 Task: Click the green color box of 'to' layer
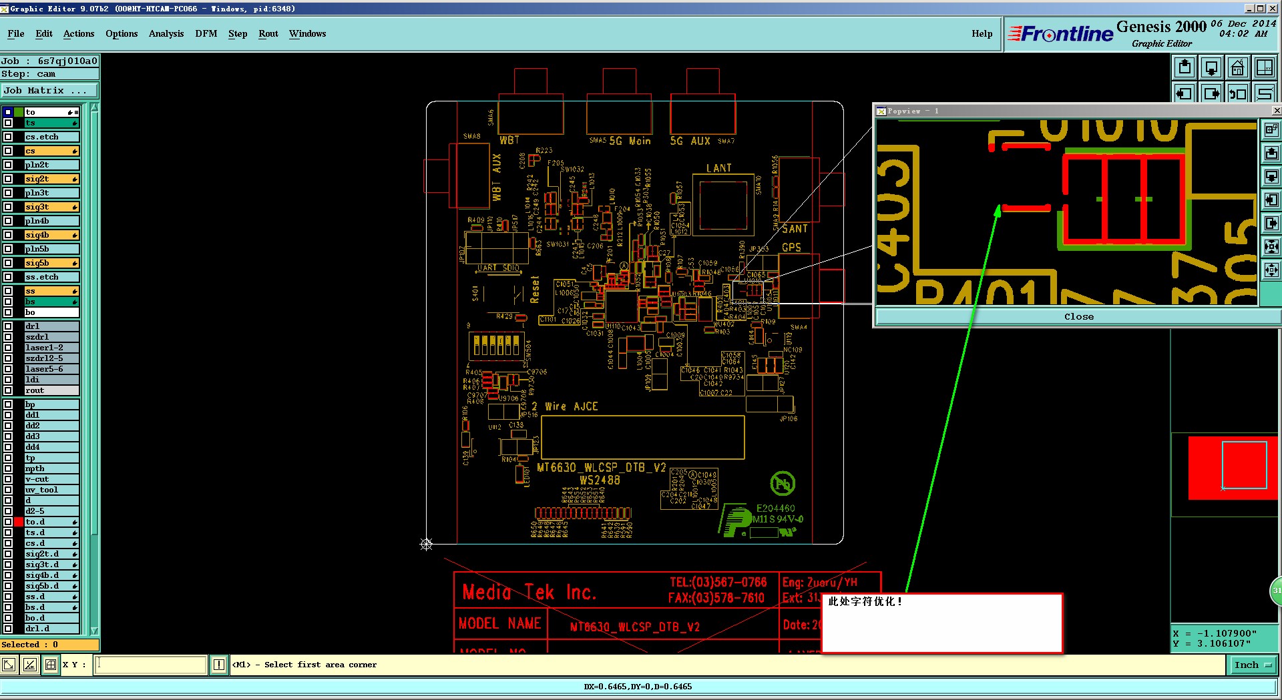tap(19, 112)
